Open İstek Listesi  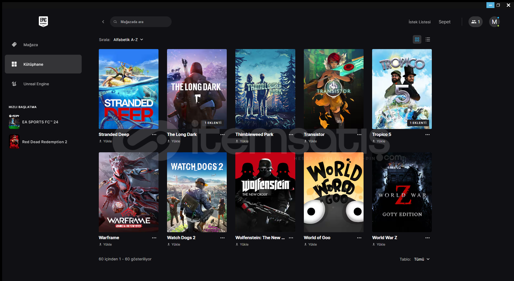pos(419,22)
